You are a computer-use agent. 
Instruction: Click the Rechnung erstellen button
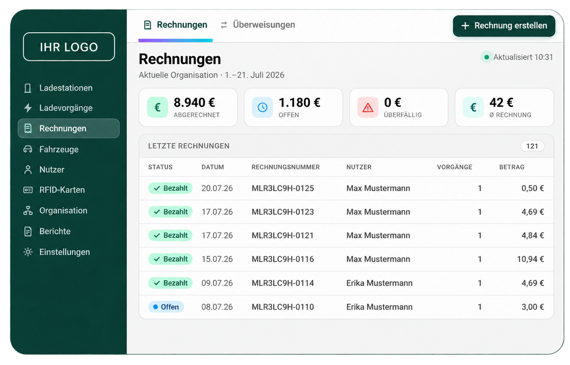click(x=504, y=26)
